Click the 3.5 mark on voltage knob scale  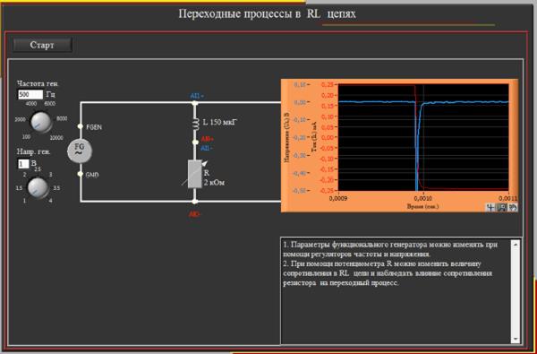tap(56, 188)
